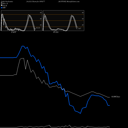Click the 50 level label in FULL chart
Image resolution: width=128 pixels, height=128 pixels.
click(83, 19)
